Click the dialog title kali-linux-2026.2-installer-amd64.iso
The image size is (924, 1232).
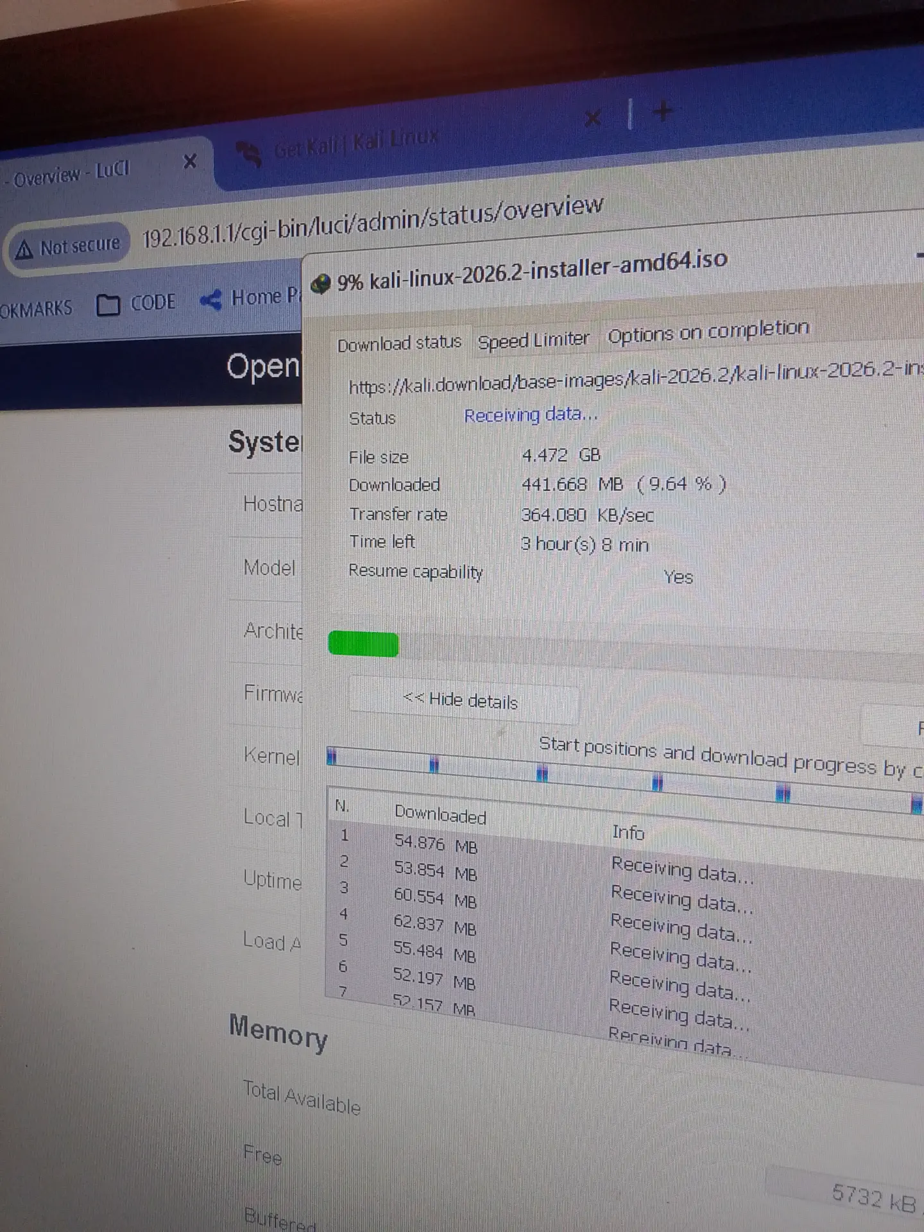point(549,270)
